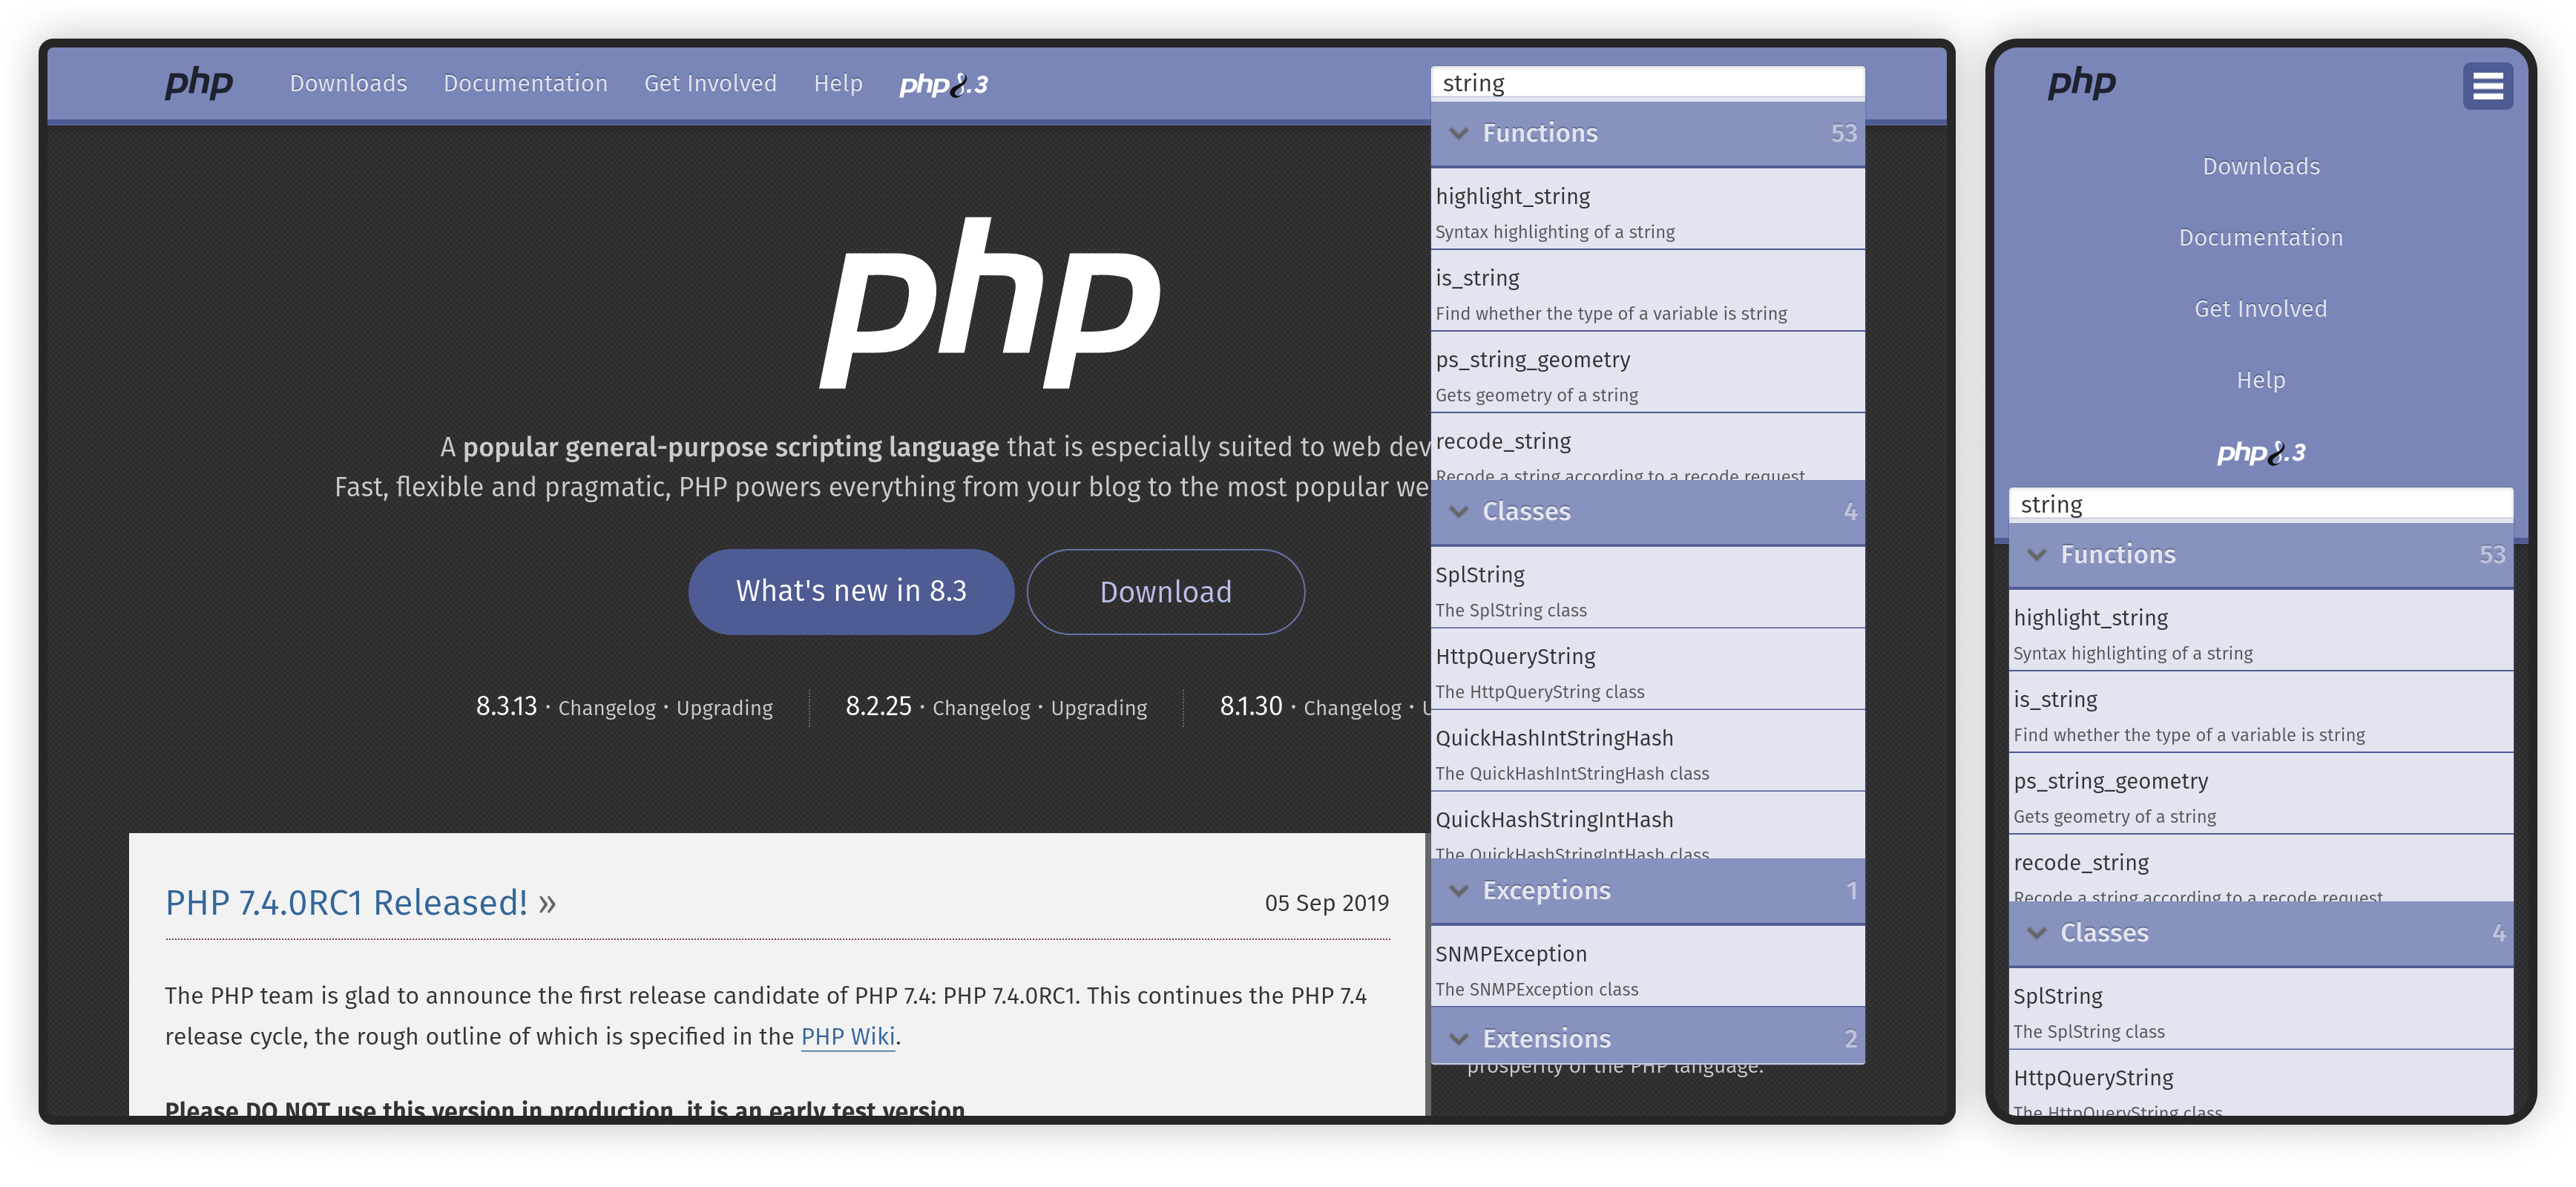This screenshot has height=1187, width=2576.
Task: Collapse the Functions group in desktop search results
Action: pyautogui.click(x=1647, y=133)
